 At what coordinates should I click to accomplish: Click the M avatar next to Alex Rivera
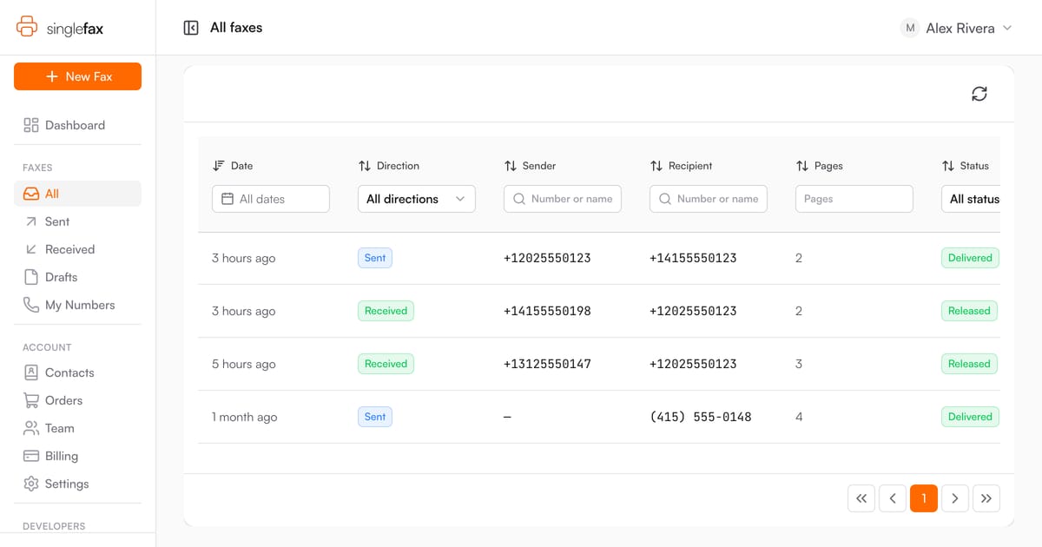(x=910, y=28)
